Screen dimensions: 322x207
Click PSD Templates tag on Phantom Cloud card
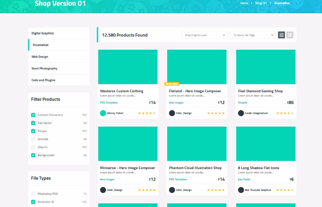[178, 179]
